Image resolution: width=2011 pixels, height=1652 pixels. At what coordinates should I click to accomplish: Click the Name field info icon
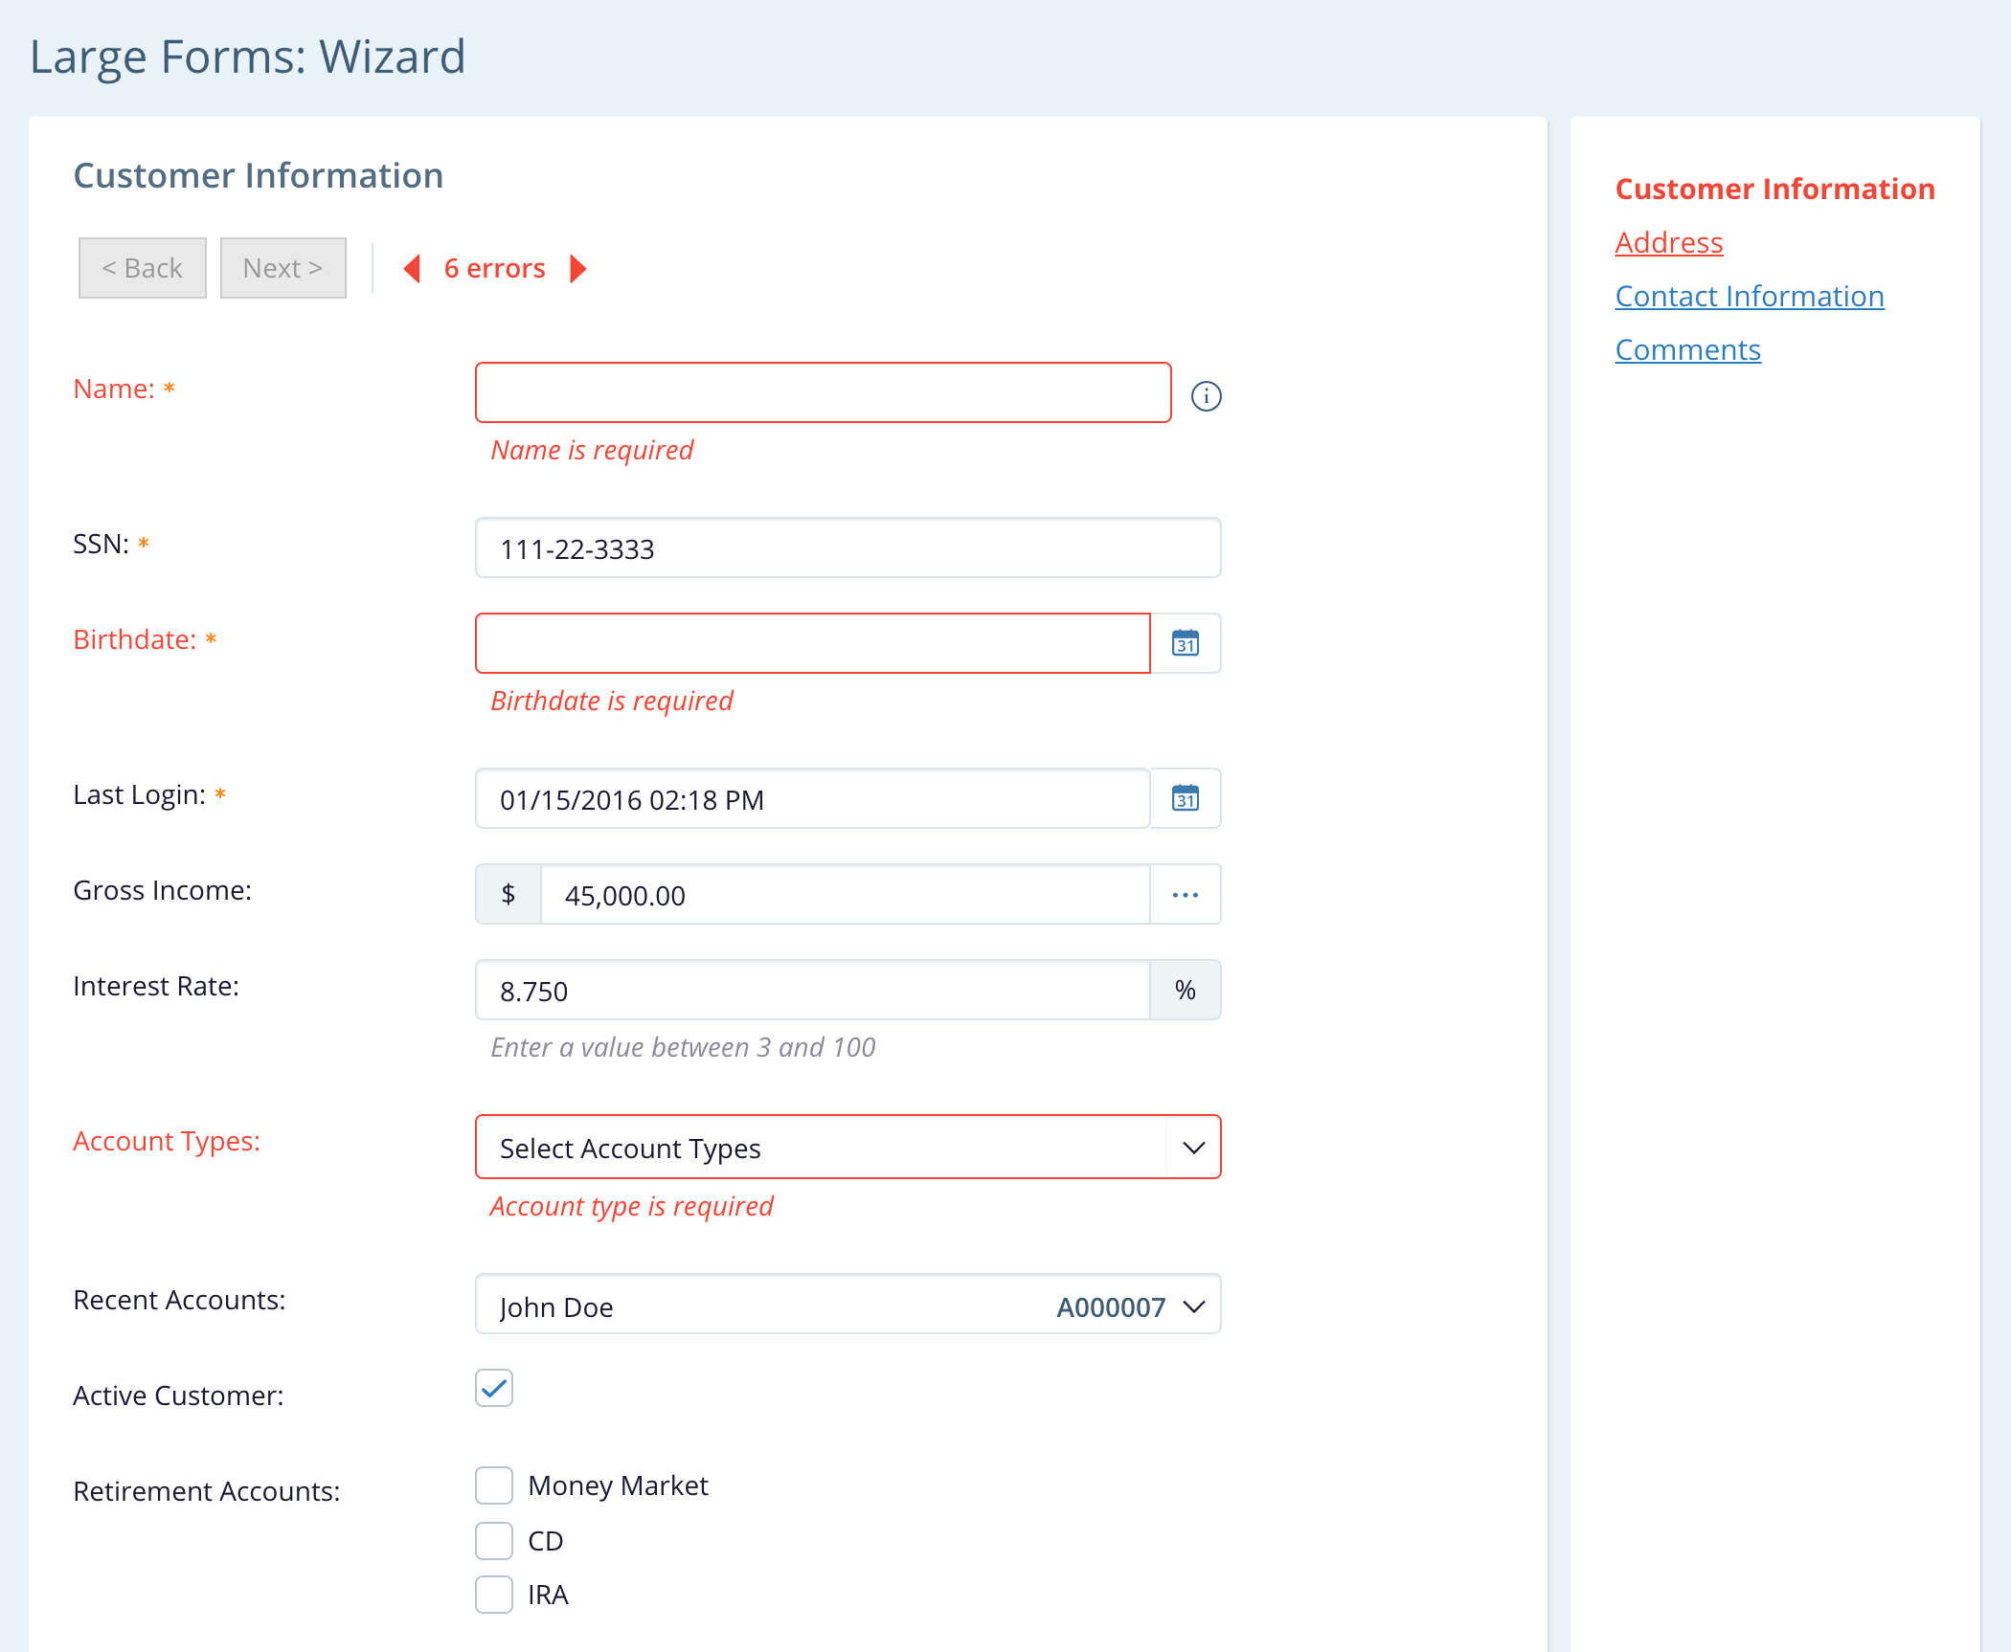pos(1206,395)
